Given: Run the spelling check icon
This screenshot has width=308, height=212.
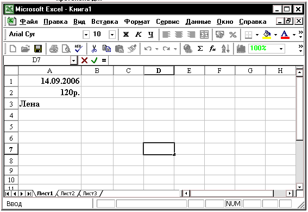Looking at the screenshot, I should [79, 49].
